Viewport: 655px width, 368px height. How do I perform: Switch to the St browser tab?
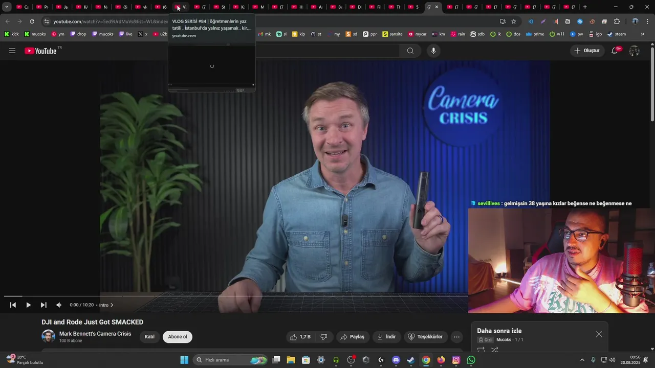pos(220,7)
